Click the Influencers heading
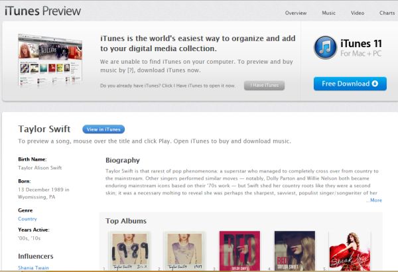Screen dimensions: 398x272 point(36,256)
